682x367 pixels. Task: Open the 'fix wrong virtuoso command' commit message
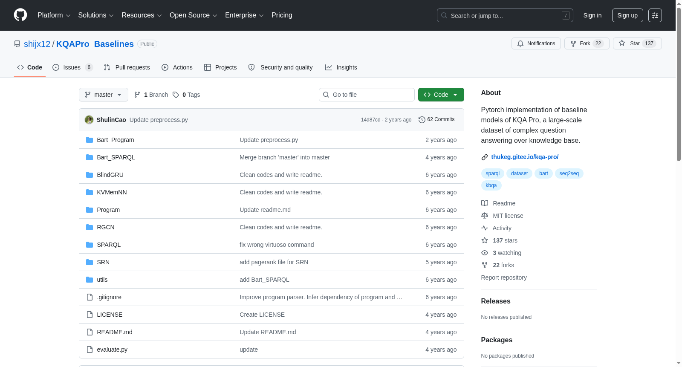tap(277, 245)
